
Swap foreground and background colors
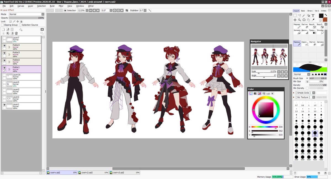pyautogui.click(x=326, y=15)
